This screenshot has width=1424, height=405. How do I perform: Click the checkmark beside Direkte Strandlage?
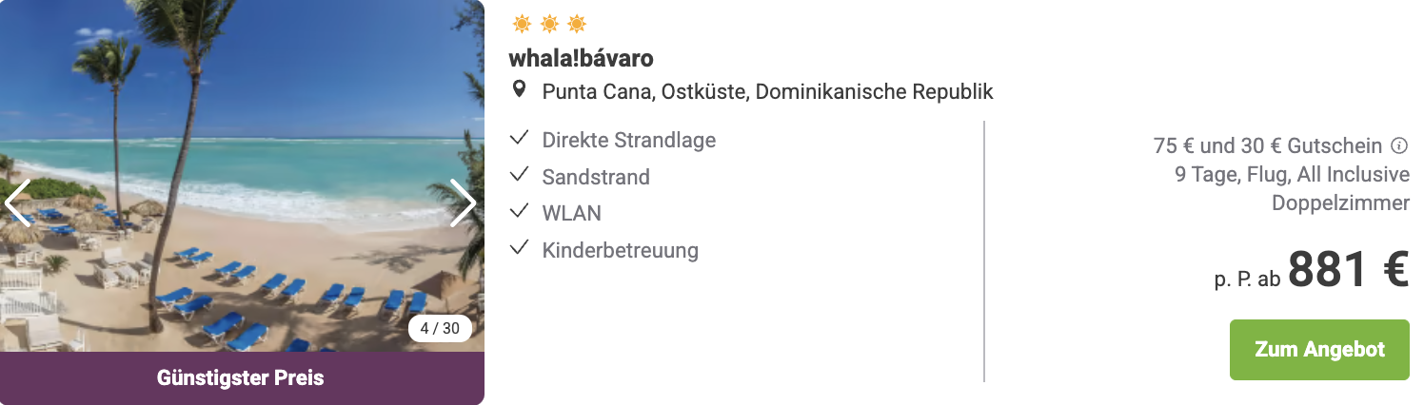coord(519,139)
